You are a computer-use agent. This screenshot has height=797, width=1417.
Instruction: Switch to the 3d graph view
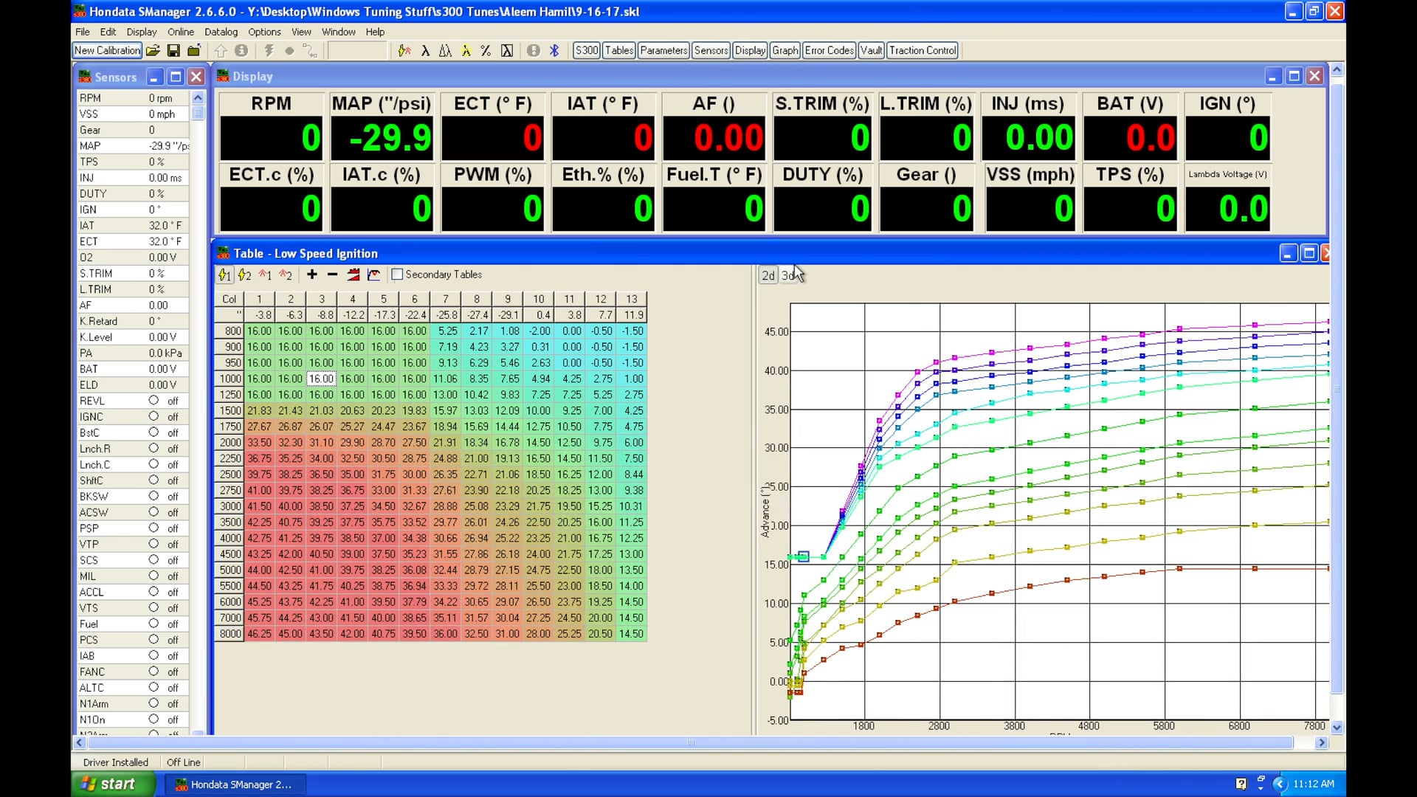coord(788,275)
